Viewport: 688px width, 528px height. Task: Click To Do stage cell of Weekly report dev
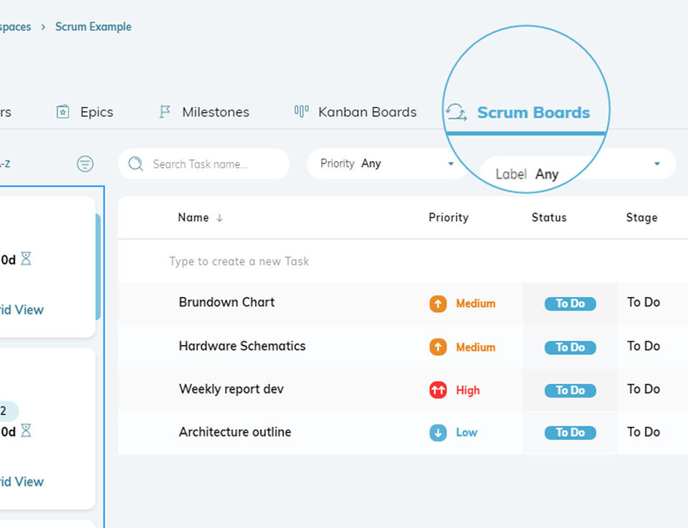click(x=644, y=390)
